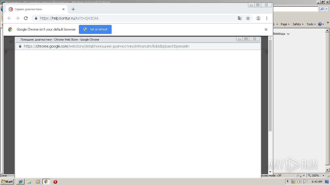330x185 pixels.
Task: Reload the help.kontur.ru page
Action: pos(26,18)
